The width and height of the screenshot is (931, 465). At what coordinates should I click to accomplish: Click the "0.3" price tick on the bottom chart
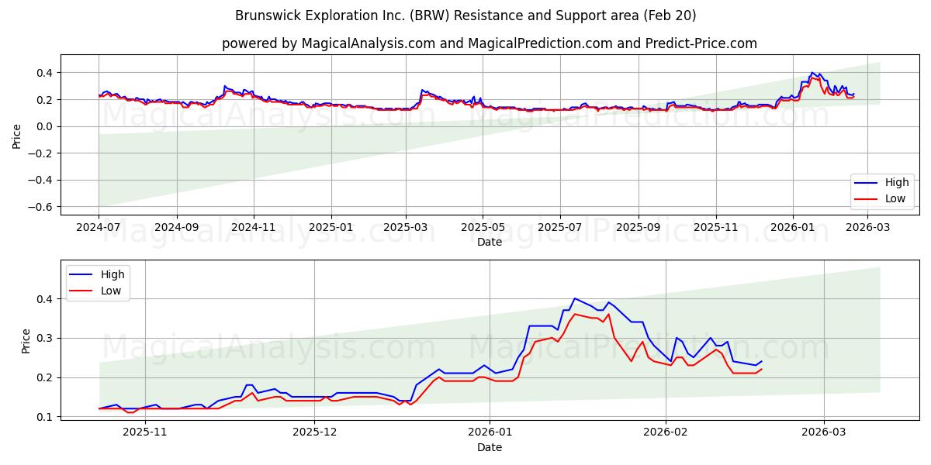[47, 338]
